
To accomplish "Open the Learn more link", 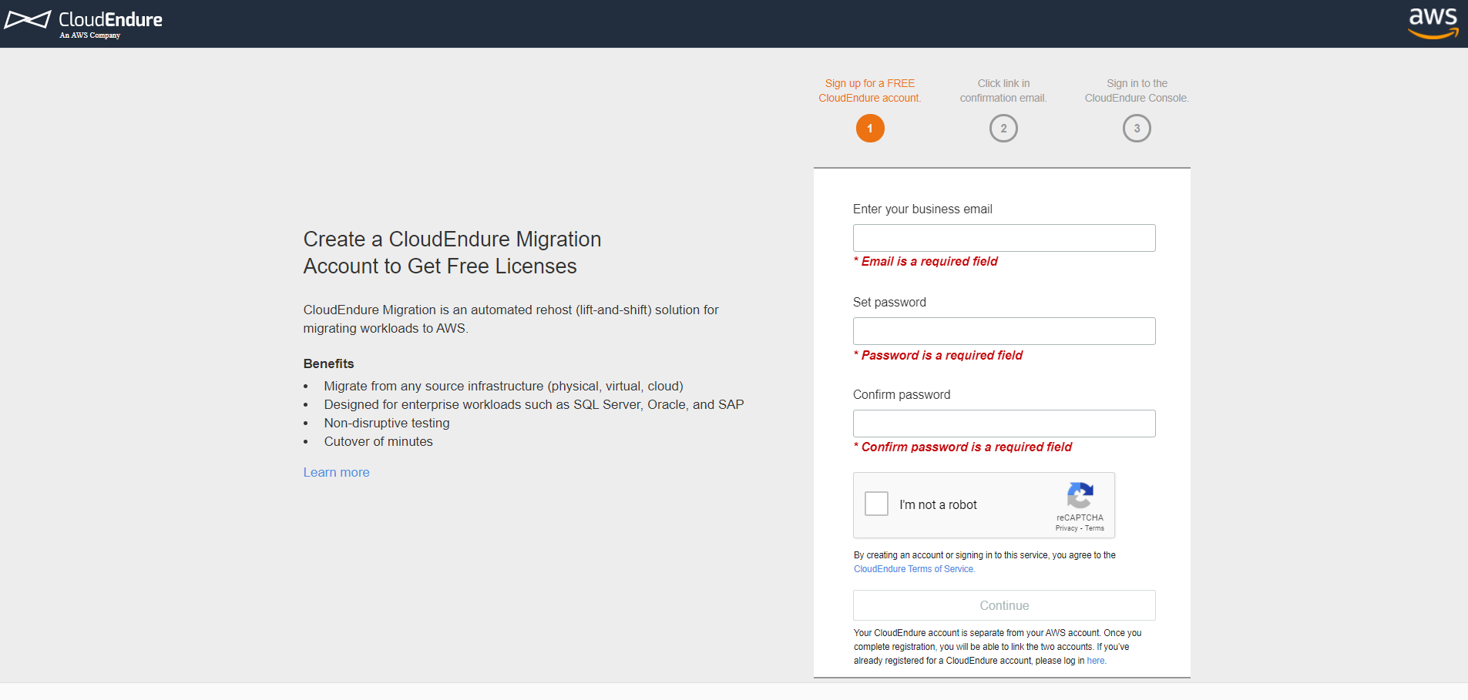I will click(x=336, y=472).
